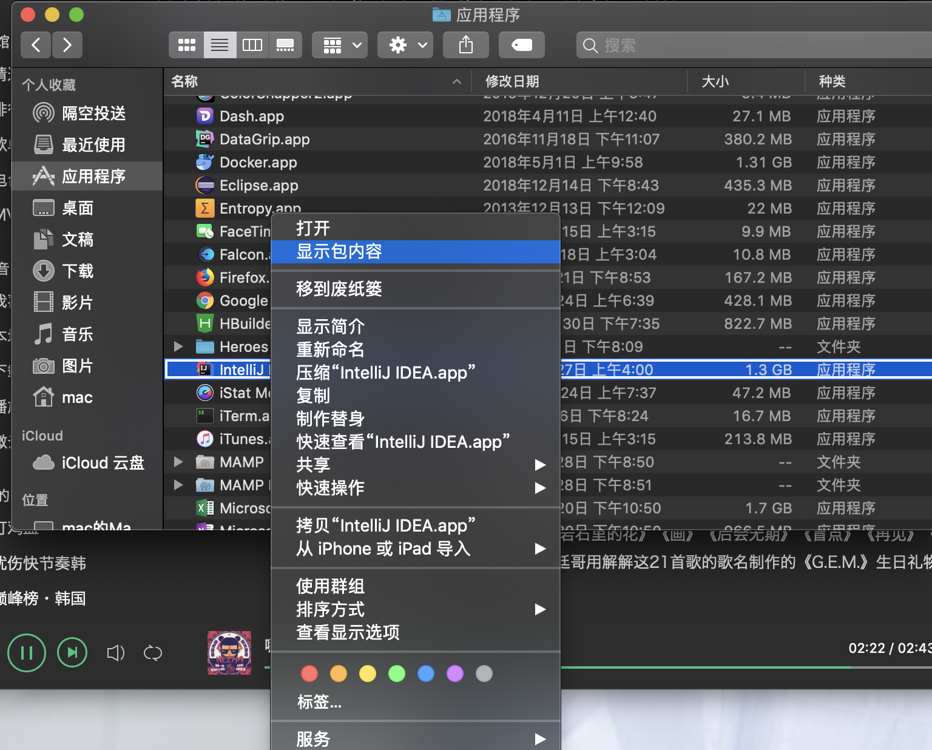Skip to next track in music player

[72, 652]
